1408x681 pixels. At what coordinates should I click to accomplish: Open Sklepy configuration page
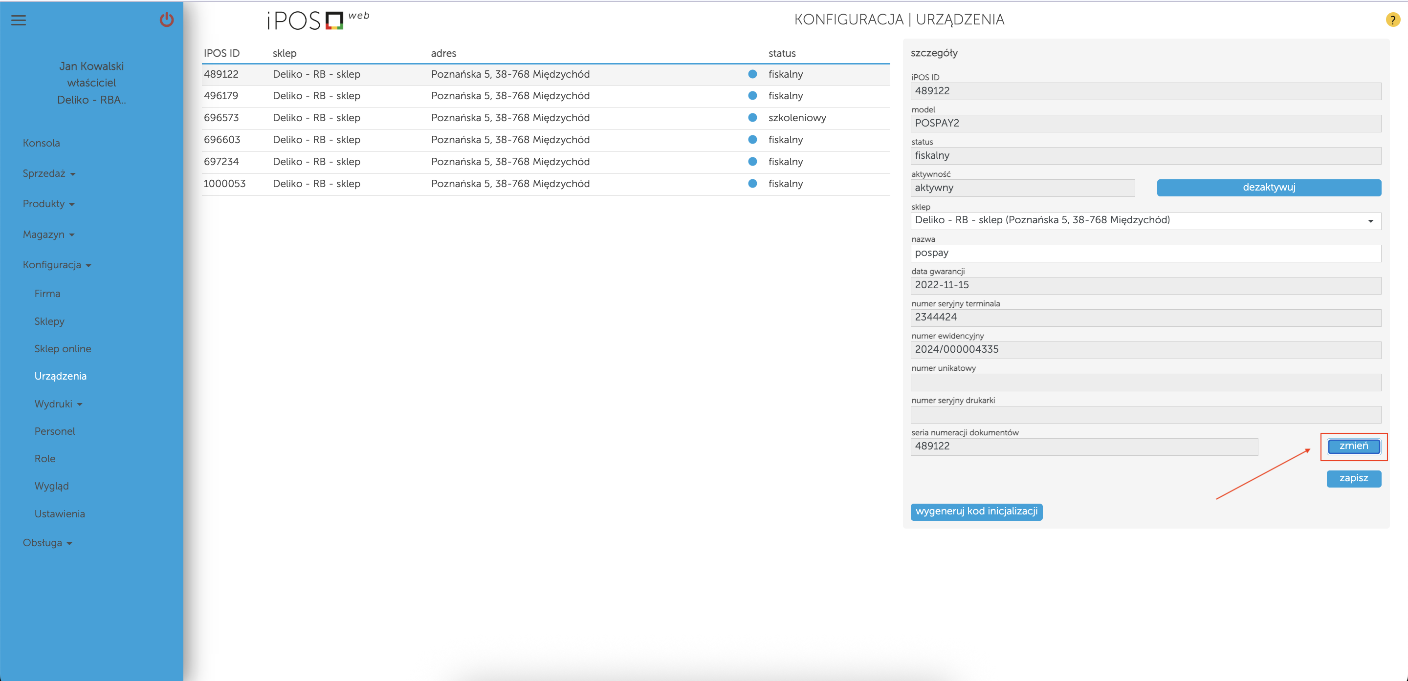click(x=49, y=321)
